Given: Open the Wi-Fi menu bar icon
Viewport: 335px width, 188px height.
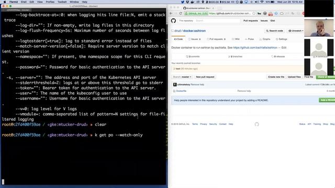Looking at the screenshot, I should (x=262, y=2).
